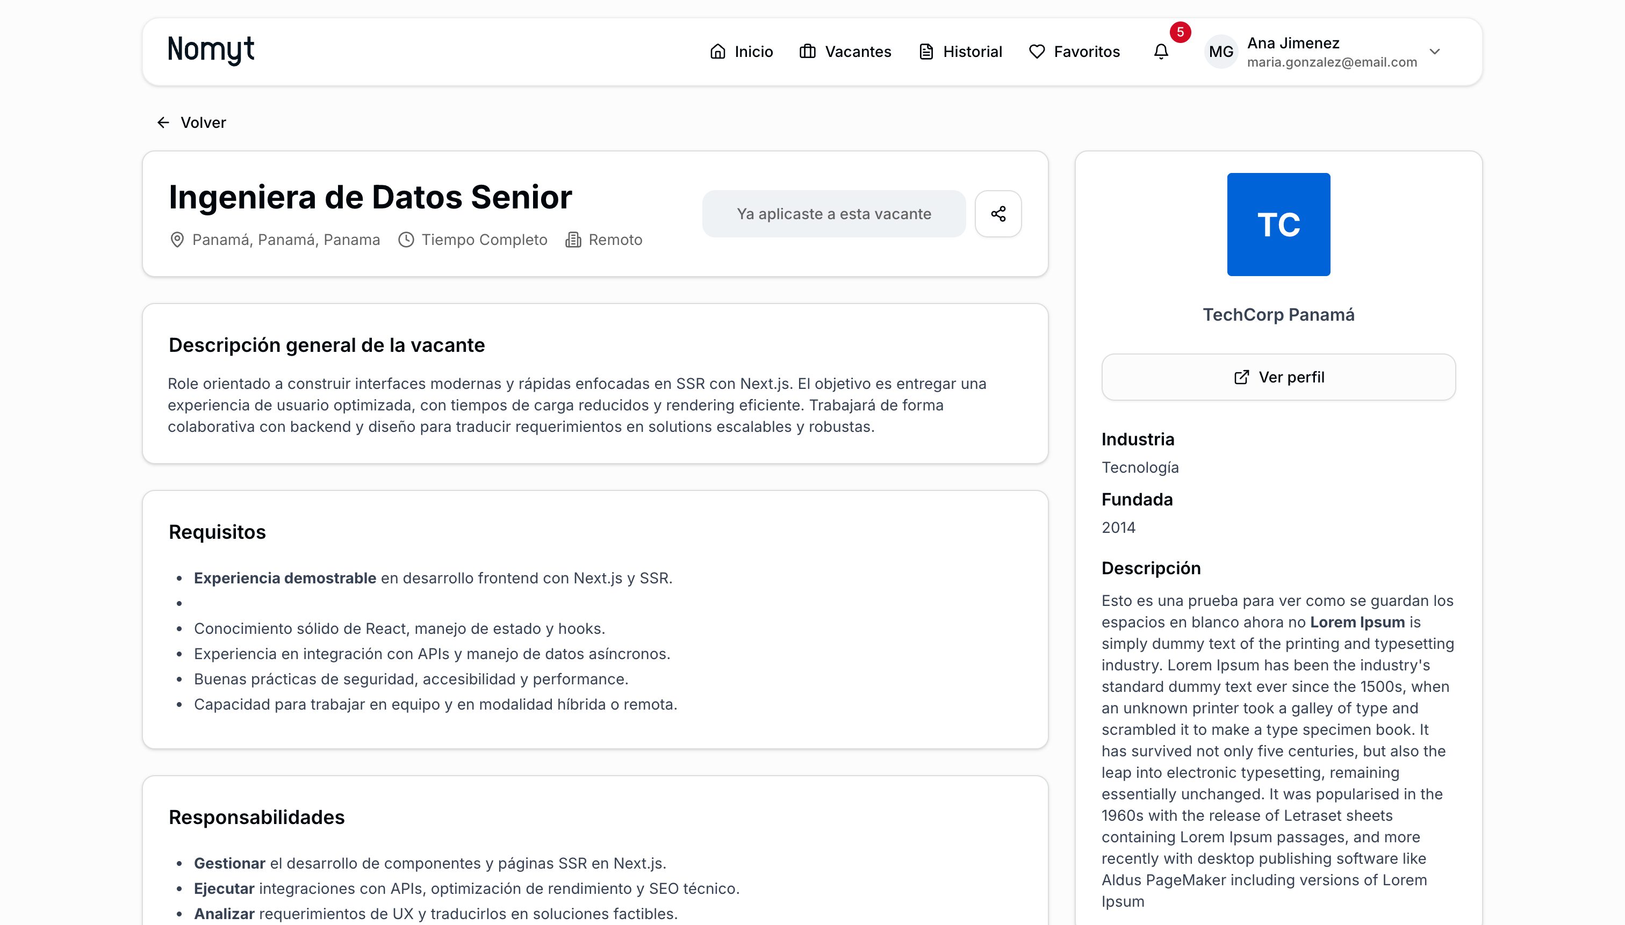Viewport: 1625px width, 925px height.
Task: Click the Nomyt logo
Action: point(210,50)
